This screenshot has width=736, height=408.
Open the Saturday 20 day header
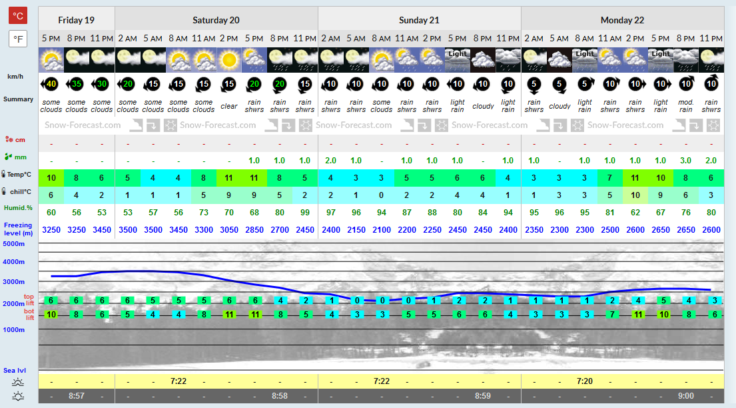click(x=216, y=20)
